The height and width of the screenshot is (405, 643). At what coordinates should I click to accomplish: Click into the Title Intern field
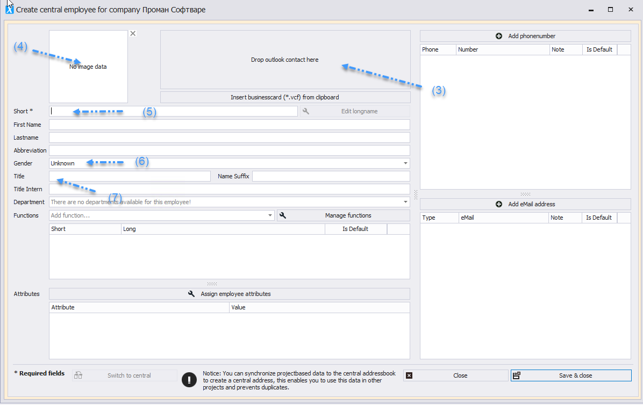229,189
